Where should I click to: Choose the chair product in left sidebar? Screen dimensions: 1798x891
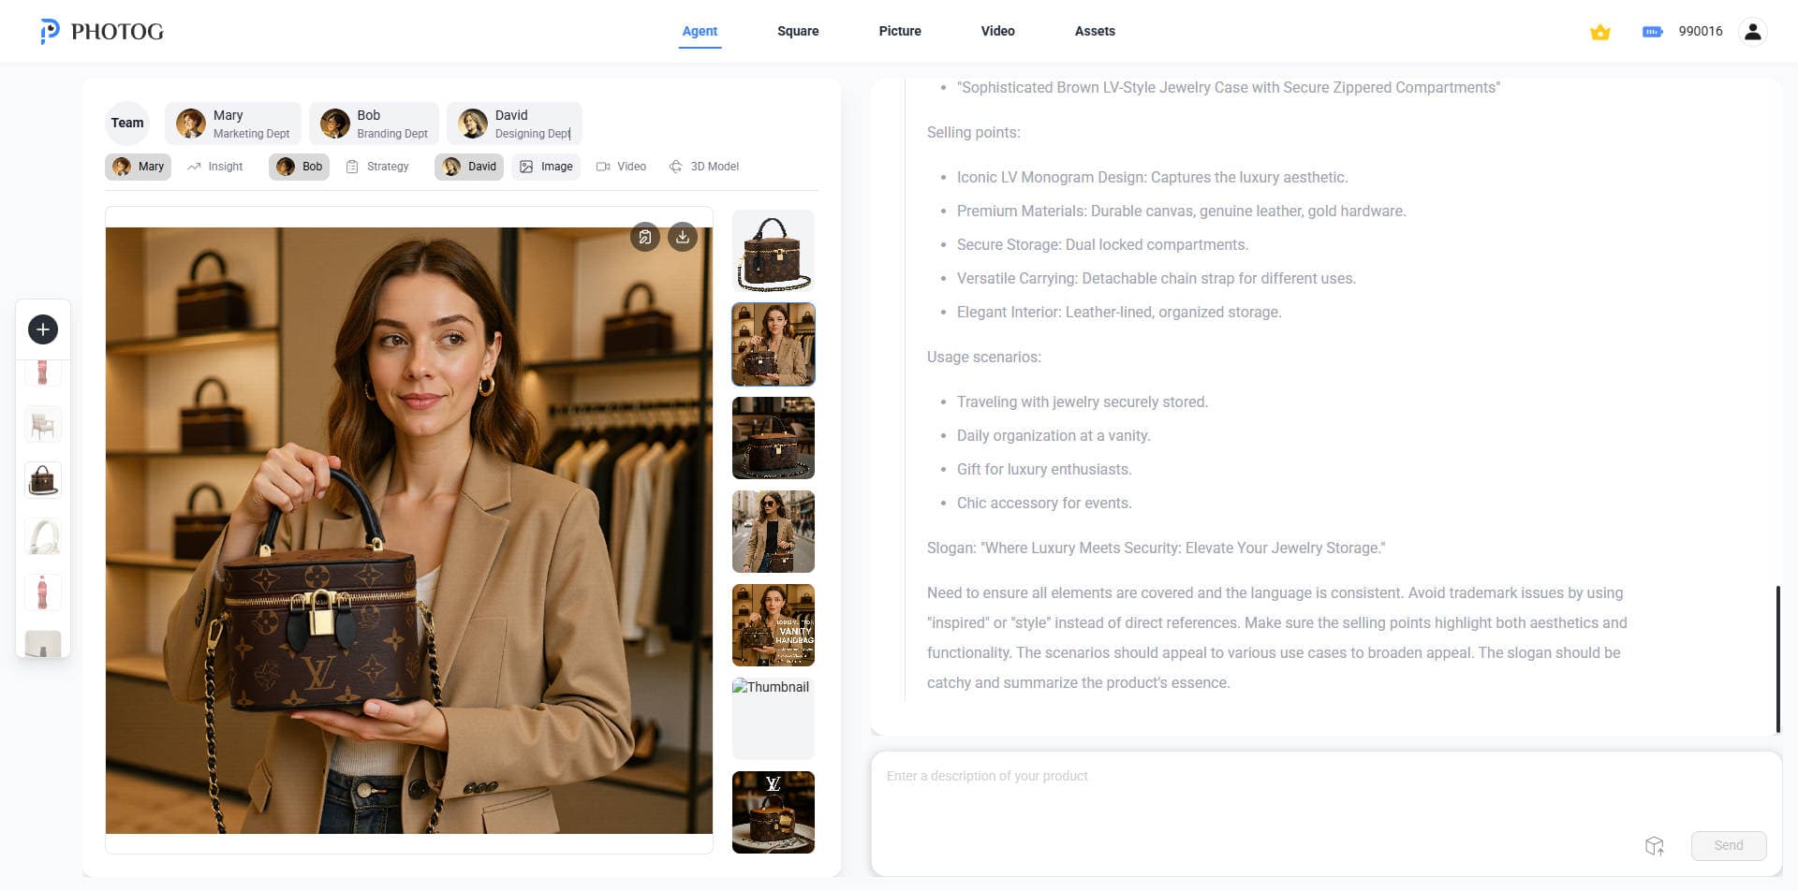click(x=43, y=425)
